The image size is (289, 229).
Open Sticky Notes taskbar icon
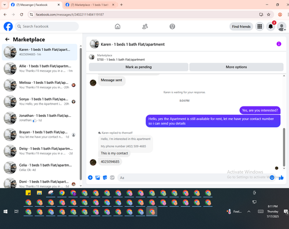tap(28, 193)
